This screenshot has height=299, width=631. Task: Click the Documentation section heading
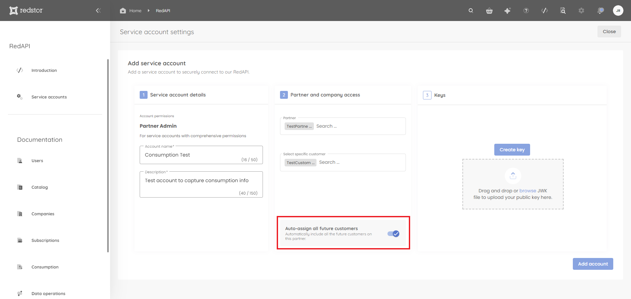tap(40, 140)
